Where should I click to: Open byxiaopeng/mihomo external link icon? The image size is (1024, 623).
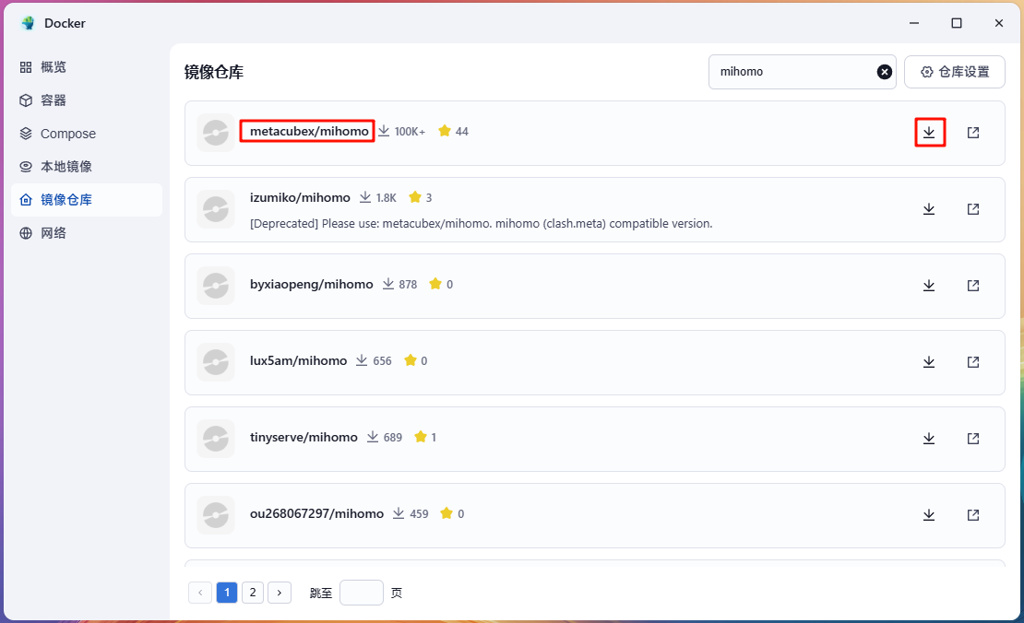(x=973, y=286)
